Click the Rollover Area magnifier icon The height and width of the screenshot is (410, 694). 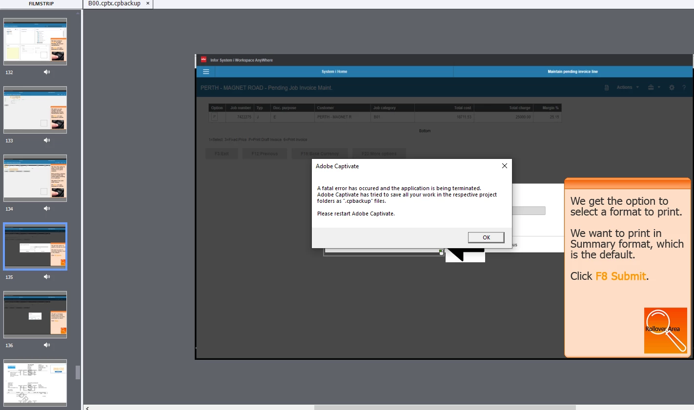click(666, 331)
